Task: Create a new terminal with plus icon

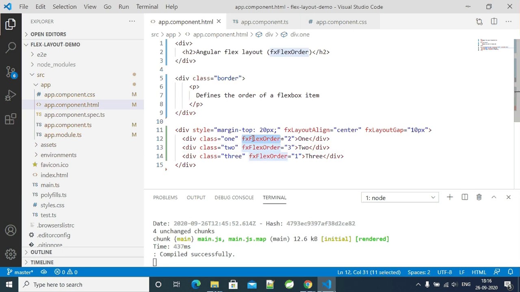Action: pyautogui.click(x=450, y=198)
